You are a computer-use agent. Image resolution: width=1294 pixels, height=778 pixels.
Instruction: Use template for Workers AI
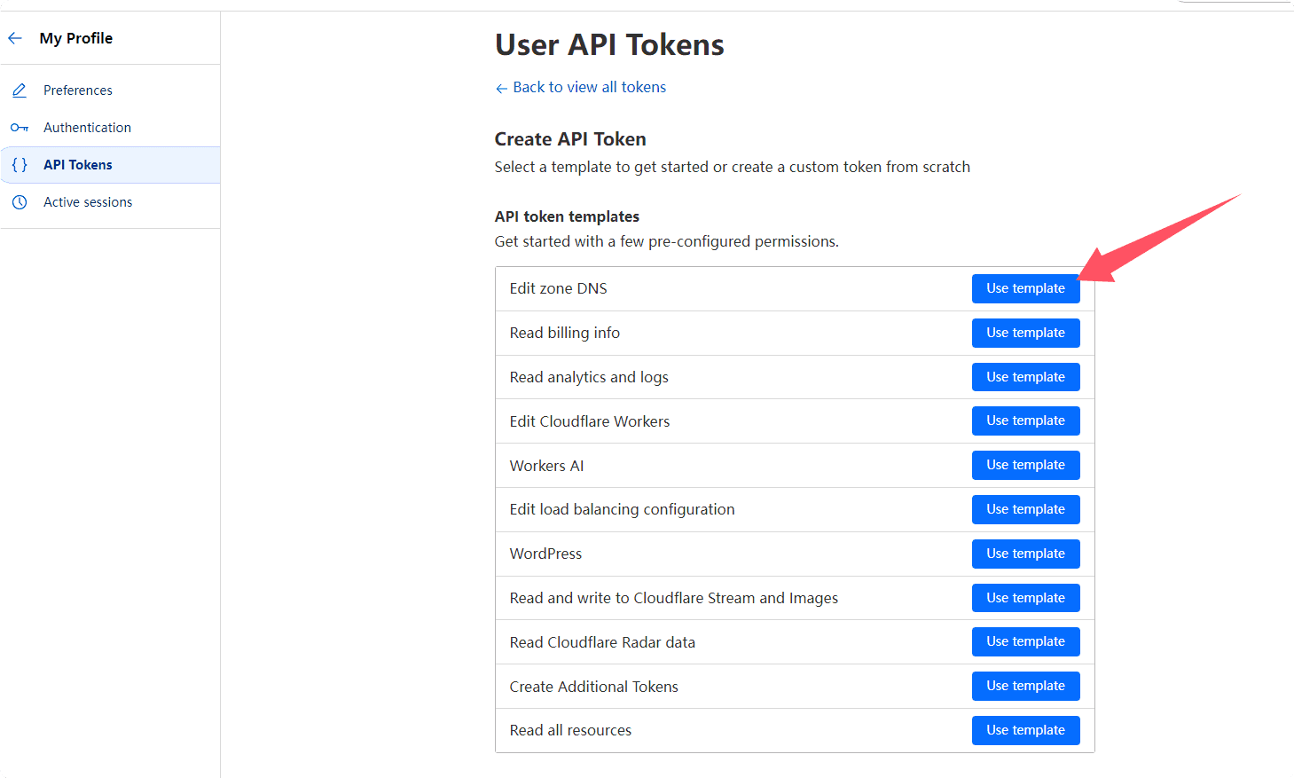[x=1025, y=465]
